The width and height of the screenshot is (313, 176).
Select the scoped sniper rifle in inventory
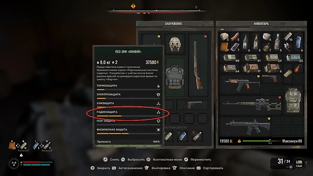pyautogui.click(x=252, y=105)
